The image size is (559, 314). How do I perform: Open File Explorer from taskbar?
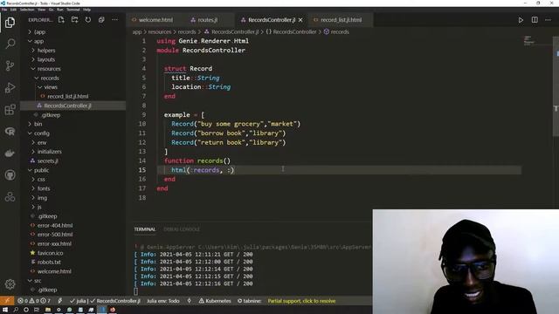pos(47,310)
